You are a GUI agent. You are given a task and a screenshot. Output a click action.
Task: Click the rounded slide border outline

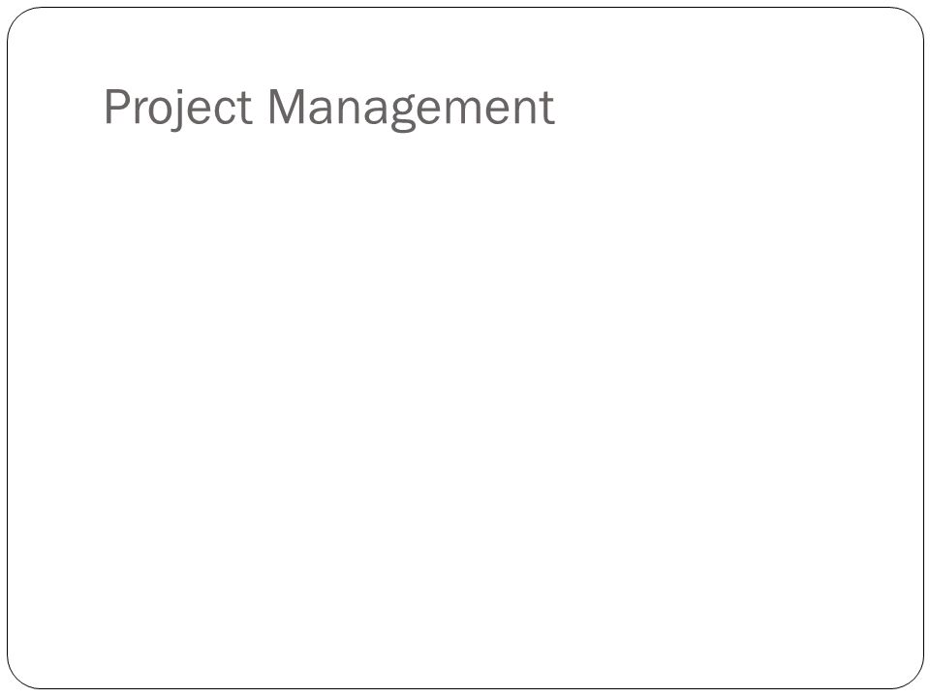pyautogui.click(x=465, y=8)
